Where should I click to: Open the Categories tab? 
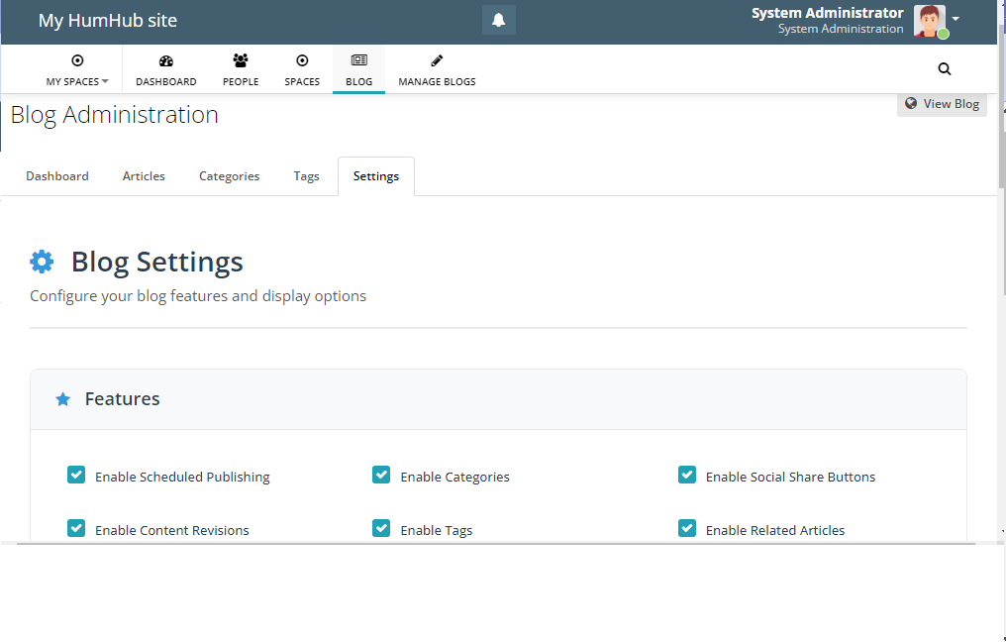pyautogui.click(x=229, y=176)
